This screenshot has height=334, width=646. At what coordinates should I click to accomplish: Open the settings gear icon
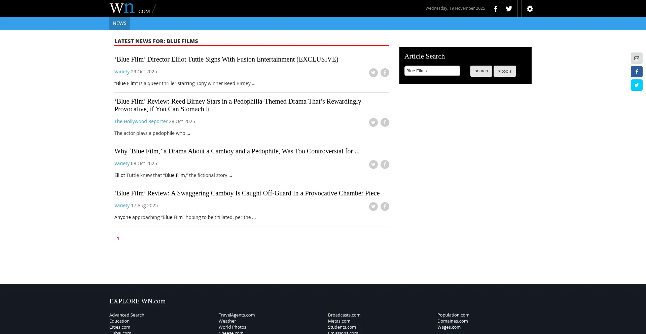click(x=530, y=9)
